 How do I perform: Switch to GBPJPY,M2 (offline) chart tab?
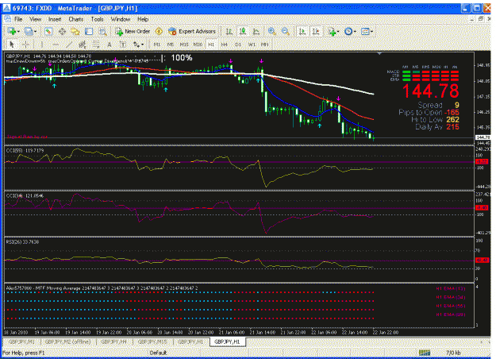[x=67, y=342]
